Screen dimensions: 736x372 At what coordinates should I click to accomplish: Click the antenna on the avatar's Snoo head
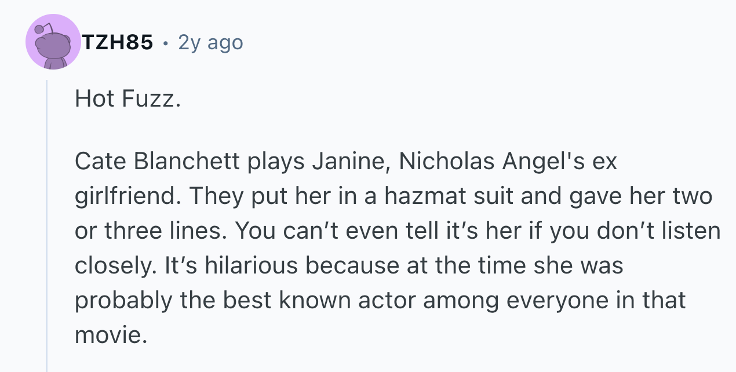point(42,29)
